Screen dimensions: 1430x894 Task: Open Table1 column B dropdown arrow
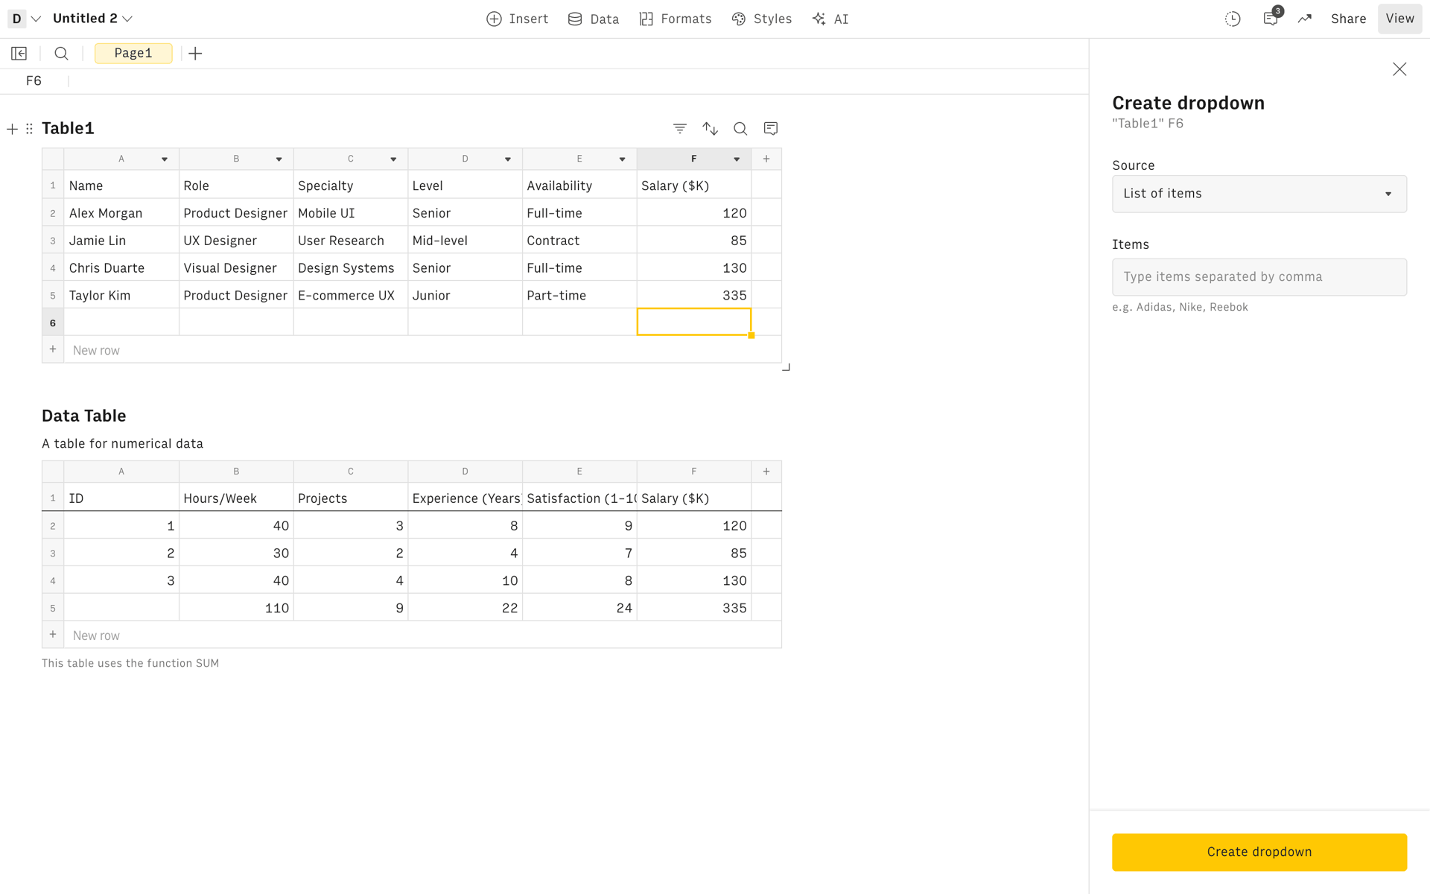279,159
